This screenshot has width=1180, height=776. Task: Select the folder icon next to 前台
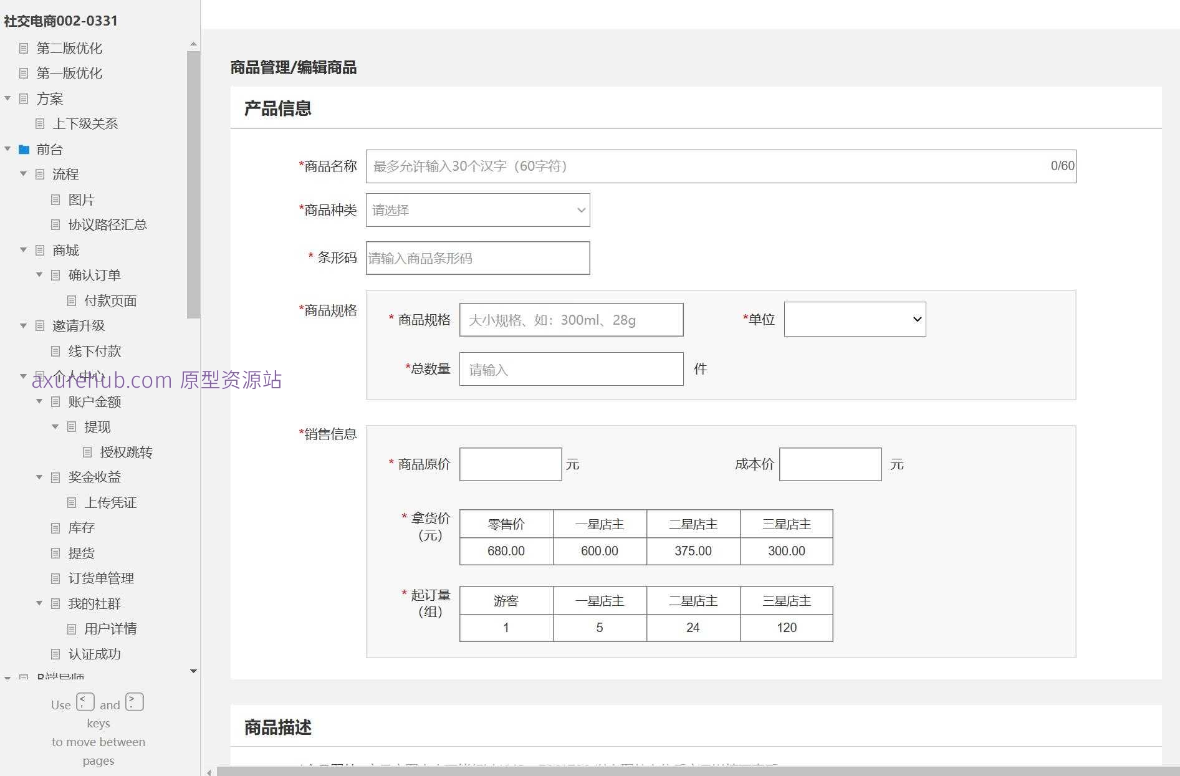[x=24, y=149]
